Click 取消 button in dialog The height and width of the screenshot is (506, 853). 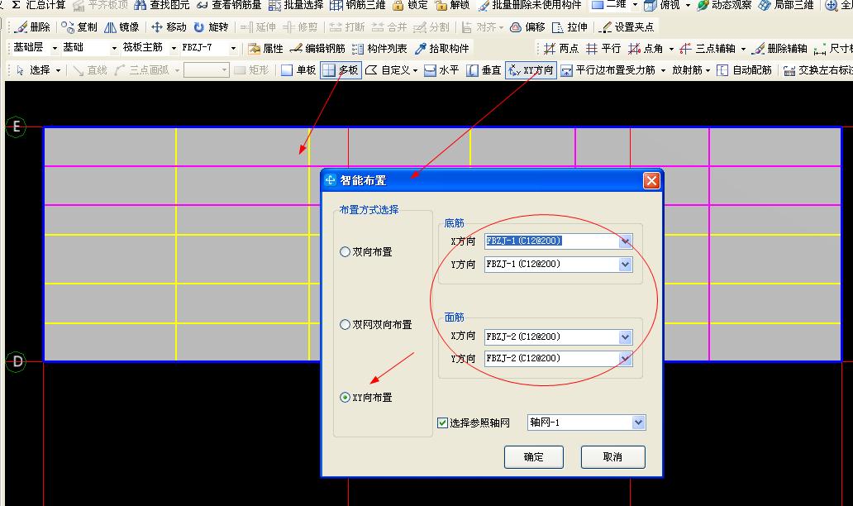click(612, 457)
